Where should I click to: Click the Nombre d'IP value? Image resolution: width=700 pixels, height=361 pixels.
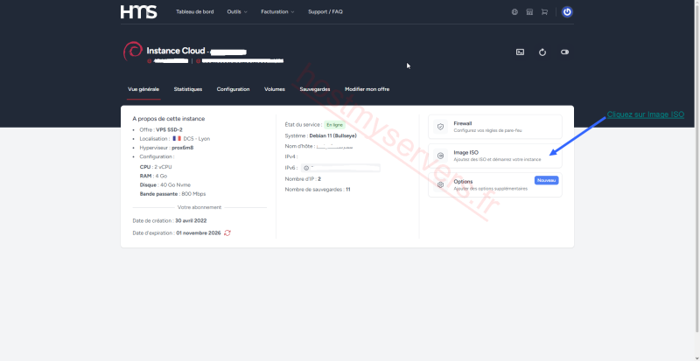tap(319, 179)
